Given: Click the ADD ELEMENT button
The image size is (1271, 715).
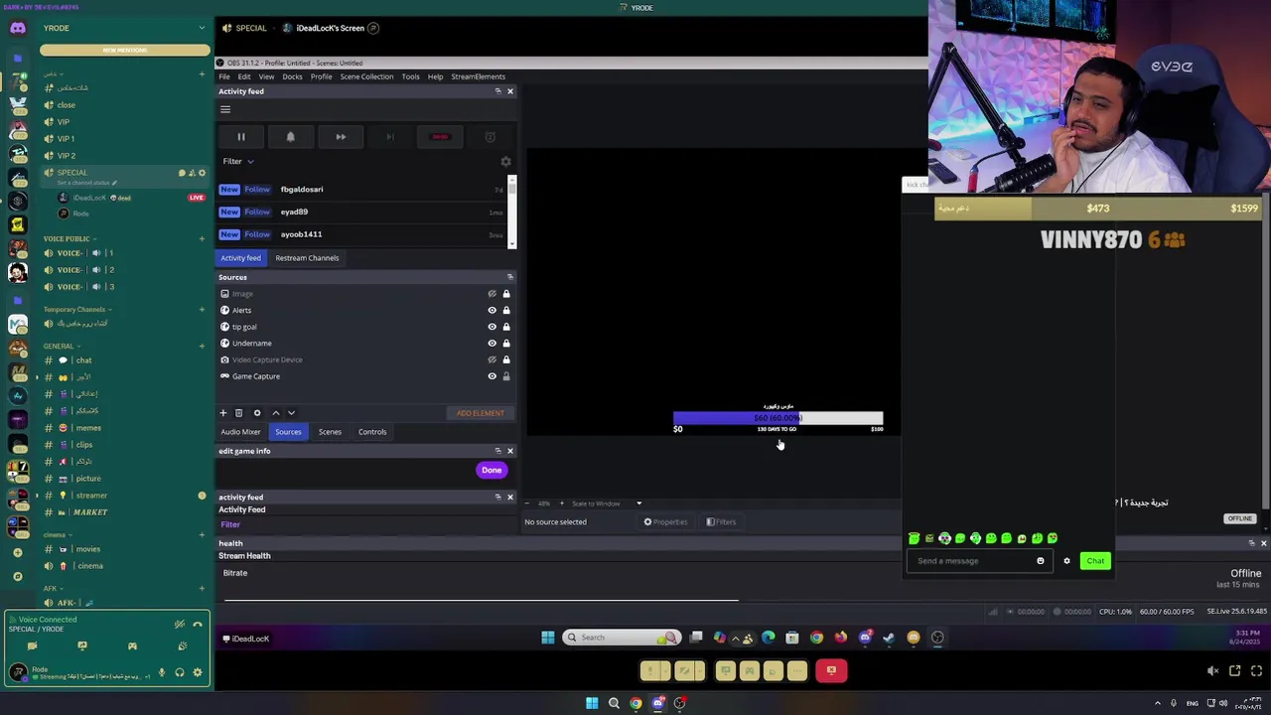Looking at the screenshot, I should (481, 413).
